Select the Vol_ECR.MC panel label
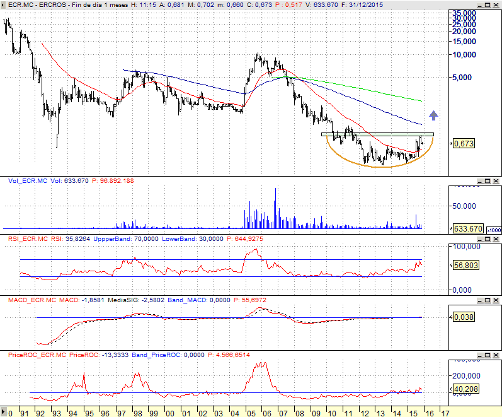 (28, 181)
